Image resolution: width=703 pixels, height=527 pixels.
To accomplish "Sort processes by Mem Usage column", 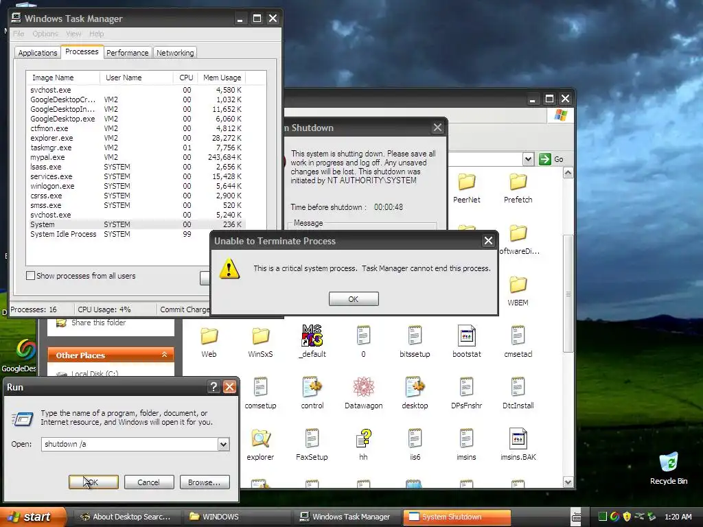I will coord(222,78).
